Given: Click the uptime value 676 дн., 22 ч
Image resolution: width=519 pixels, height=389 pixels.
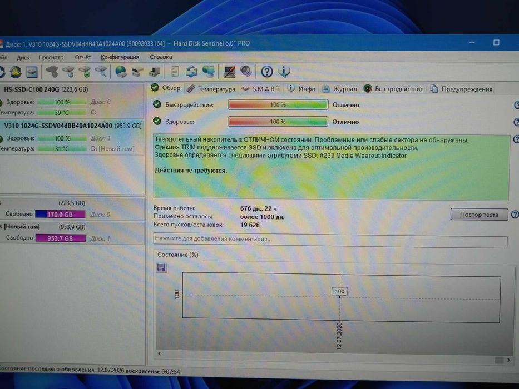Looking at the screenshot, I should [259, 209].
